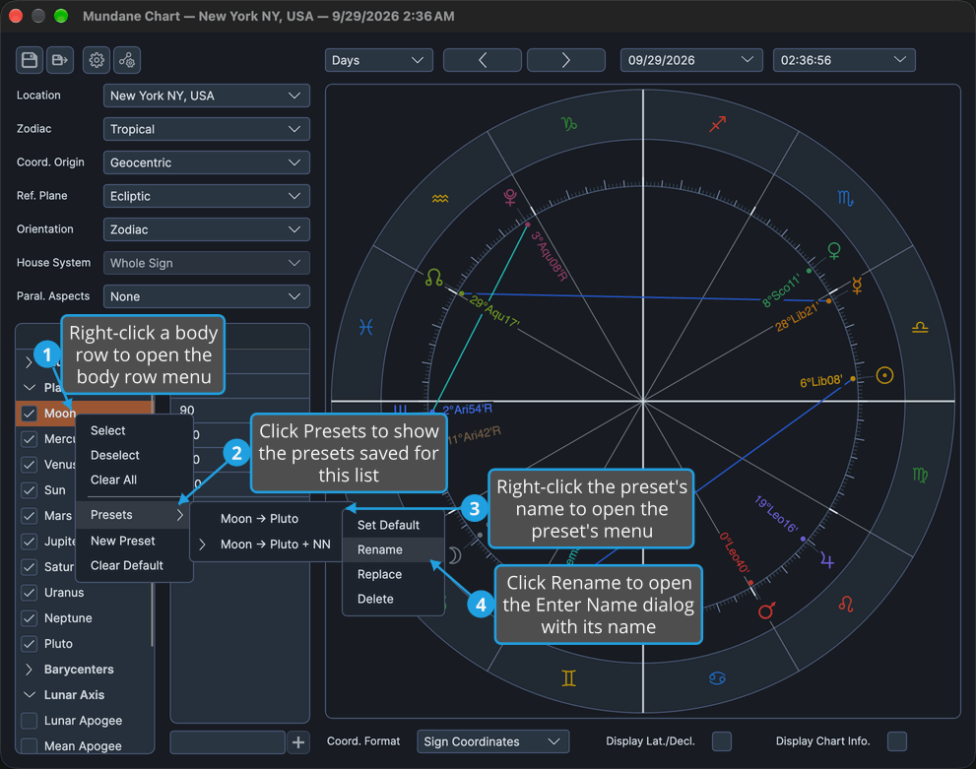The width and height of the screenshot is (976, 769).
Task: Open the advanced options gears icon
Action: pos(127,60)
